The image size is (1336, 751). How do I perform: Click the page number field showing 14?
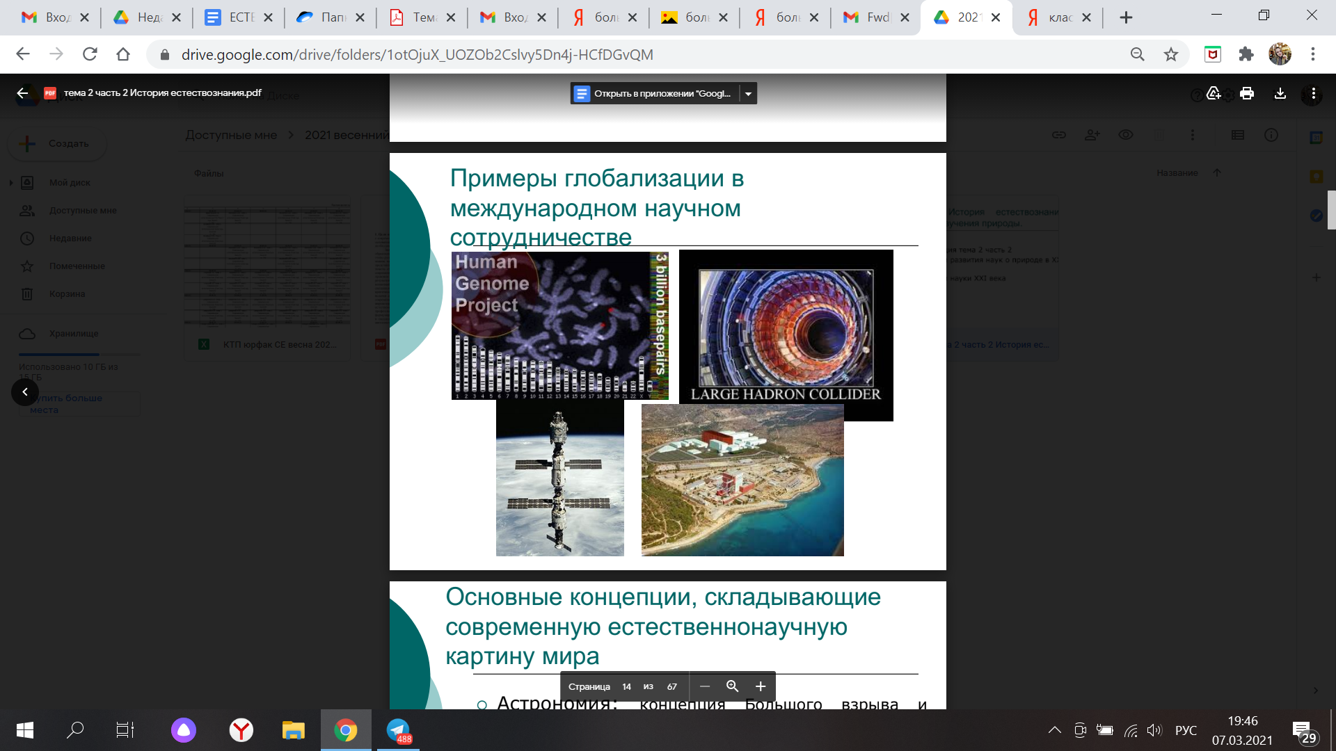[x=627, y=686]
